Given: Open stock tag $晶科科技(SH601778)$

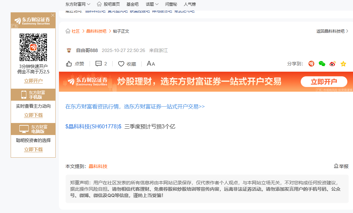Looking at the screenshot, I should [93, 126].
